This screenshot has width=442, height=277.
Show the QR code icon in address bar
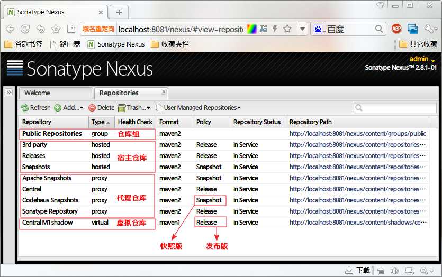click(263, 29)
